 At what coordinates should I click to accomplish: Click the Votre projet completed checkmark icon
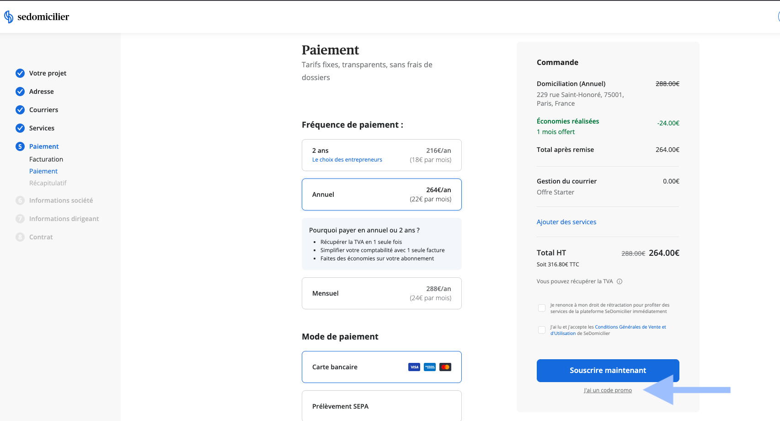(20, 73)
